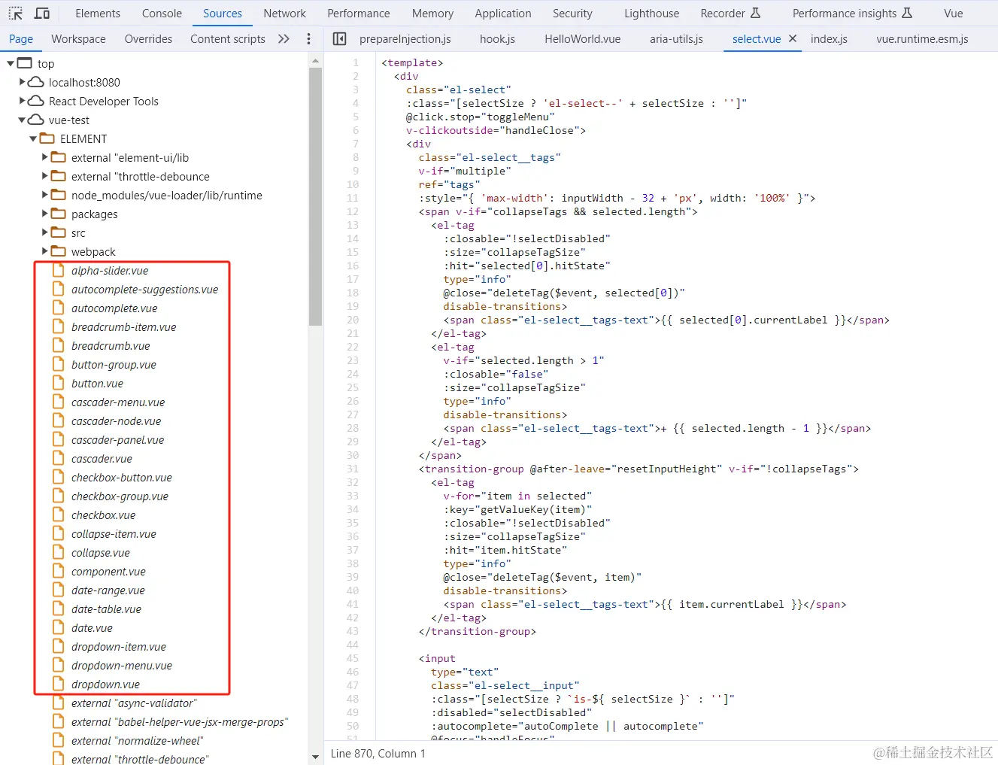Screen dimensions: 998x765
Task: Open dropdown-menu.vue in the file tree
Action: [x=122, y=665]
